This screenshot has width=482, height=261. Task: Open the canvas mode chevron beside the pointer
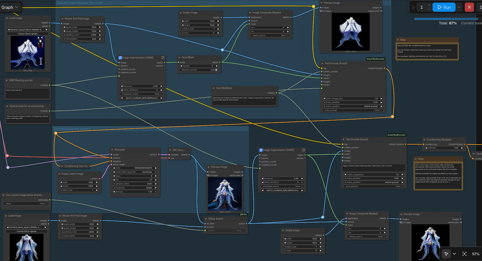point(454,254)
